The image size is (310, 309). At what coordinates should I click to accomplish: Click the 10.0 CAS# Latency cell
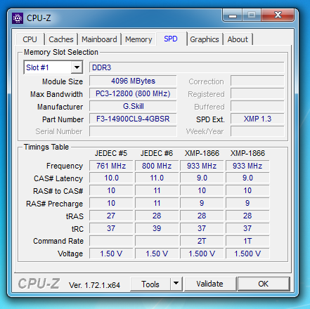pos(111,178)
